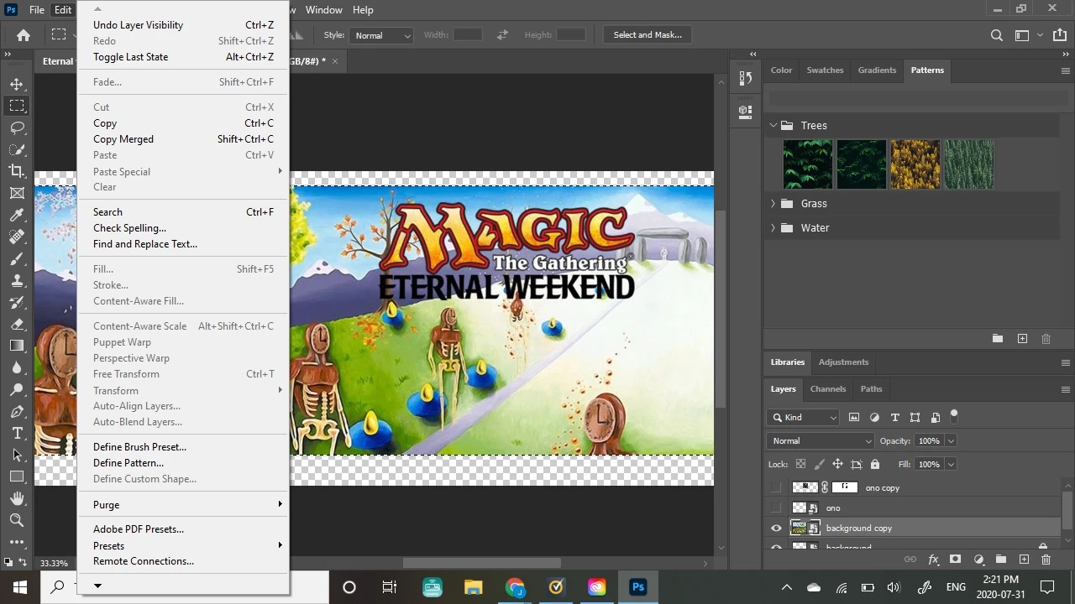Collapse the Trees pattern group
The width and height of the screenshot is (1075, 604).
(773, 126)
